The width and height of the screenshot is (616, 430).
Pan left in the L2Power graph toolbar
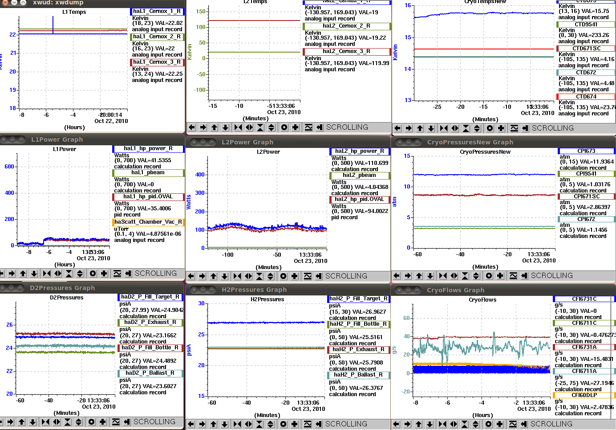coord(191,276)
